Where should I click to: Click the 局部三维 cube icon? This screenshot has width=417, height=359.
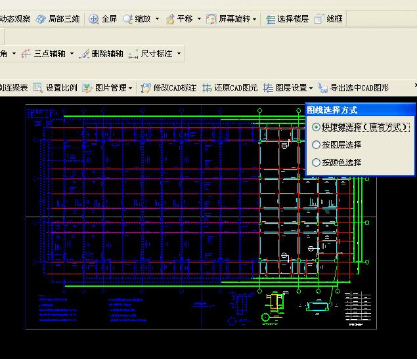coord(41,19)
